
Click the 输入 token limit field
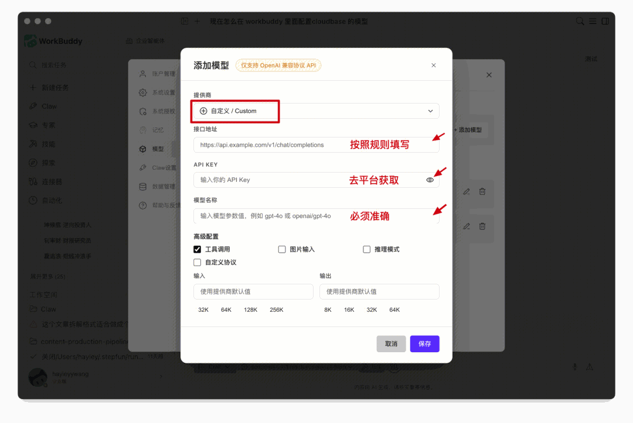[253, 291]
